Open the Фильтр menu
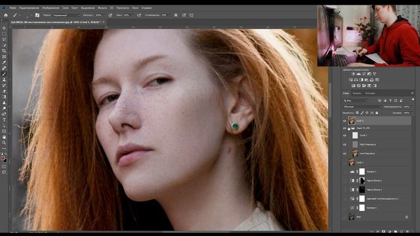Viewport: 420px width, 236px height. click(102, 8)
